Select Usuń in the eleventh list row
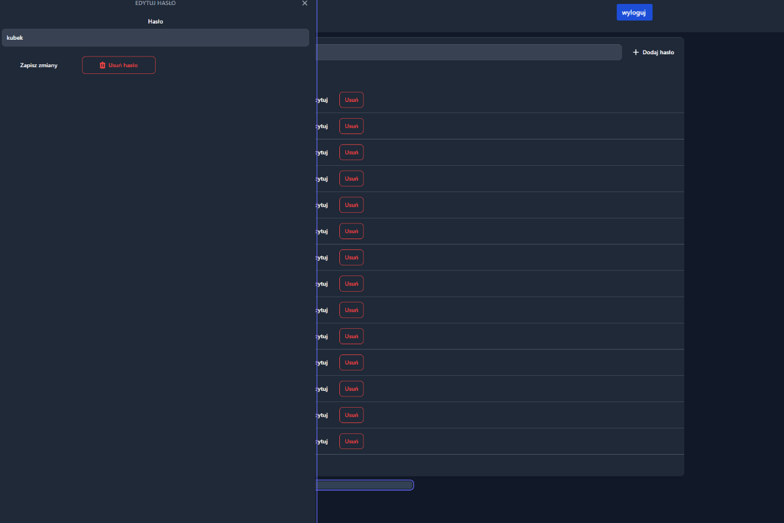 [351, 363]
